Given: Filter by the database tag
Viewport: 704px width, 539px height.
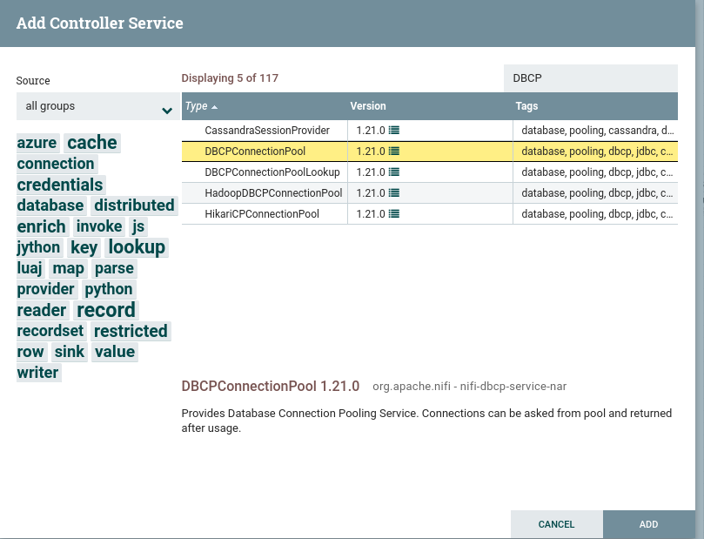Looking at the screenshot, I should (50, 205).
